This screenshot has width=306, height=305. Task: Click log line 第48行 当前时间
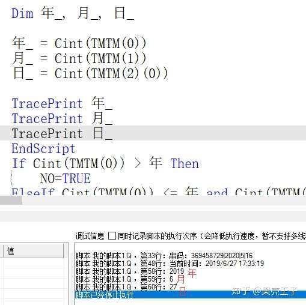click(x=170, y=264)
